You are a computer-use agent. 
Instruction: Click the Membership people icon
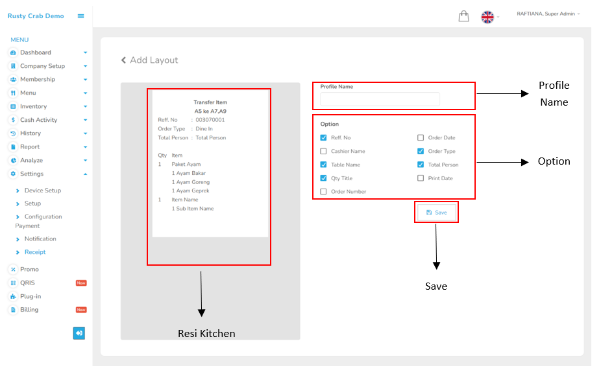[13, 80]
